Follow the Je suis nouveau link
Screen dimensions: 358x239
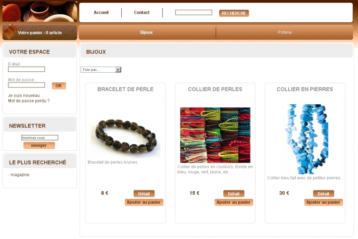coord(24,95)
